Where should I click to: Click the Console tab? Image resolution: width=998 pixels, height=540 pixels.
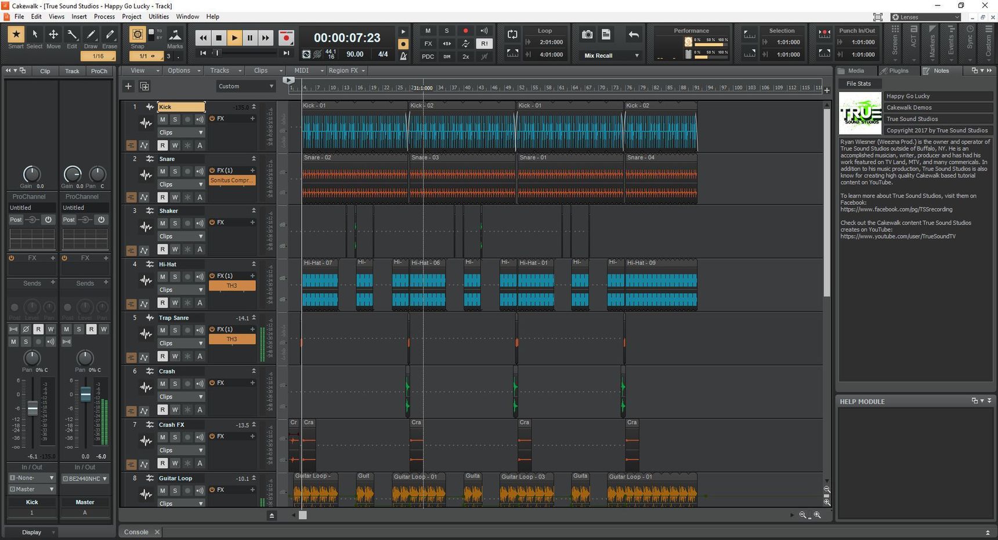pos(136,532)
